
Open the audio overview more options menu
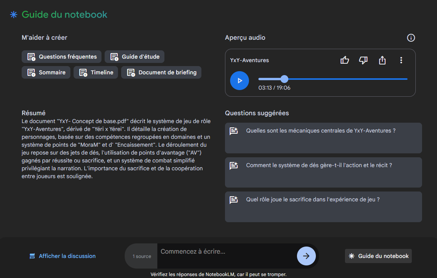(x=401, y=60)
